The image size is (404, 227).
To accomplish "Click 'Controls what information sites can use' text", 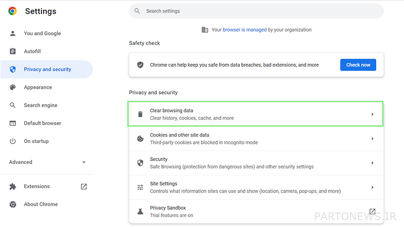I will [x=245, y=191].
